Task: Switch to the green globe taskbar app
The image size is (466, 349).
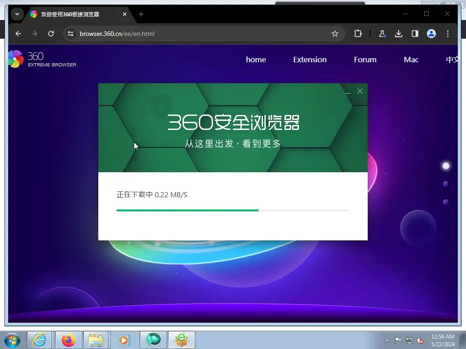Action: click(x=153, y=340)
